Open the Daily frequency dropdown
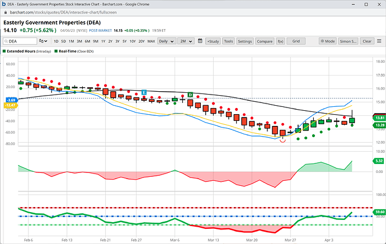This screenshot has width=386, height=244. coord(166,41)
